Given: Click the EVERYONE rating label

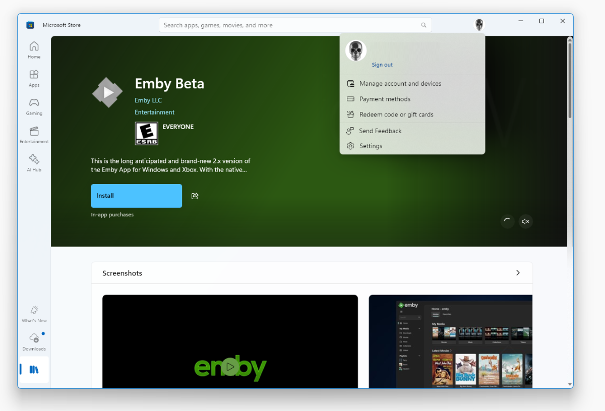Looking at the screenshot, I should [178, 127].
